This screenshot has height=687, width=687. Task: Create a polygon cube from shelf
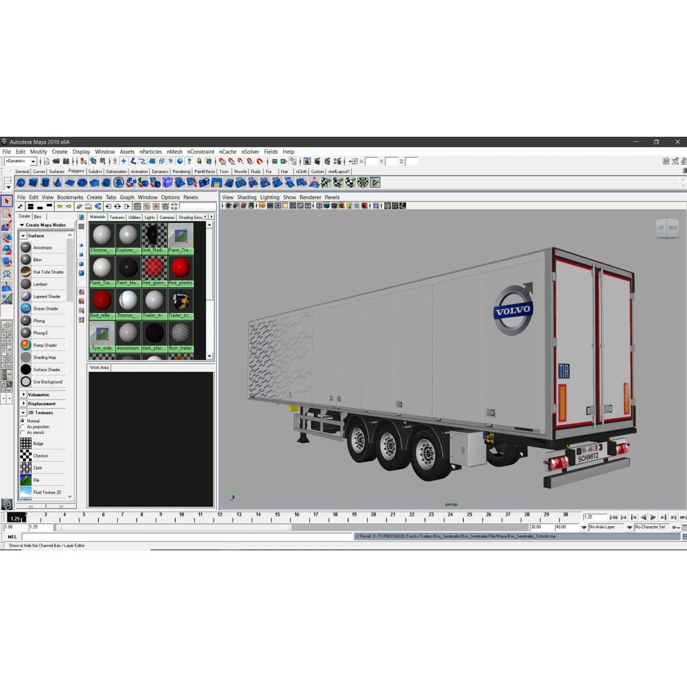point(33,183)
